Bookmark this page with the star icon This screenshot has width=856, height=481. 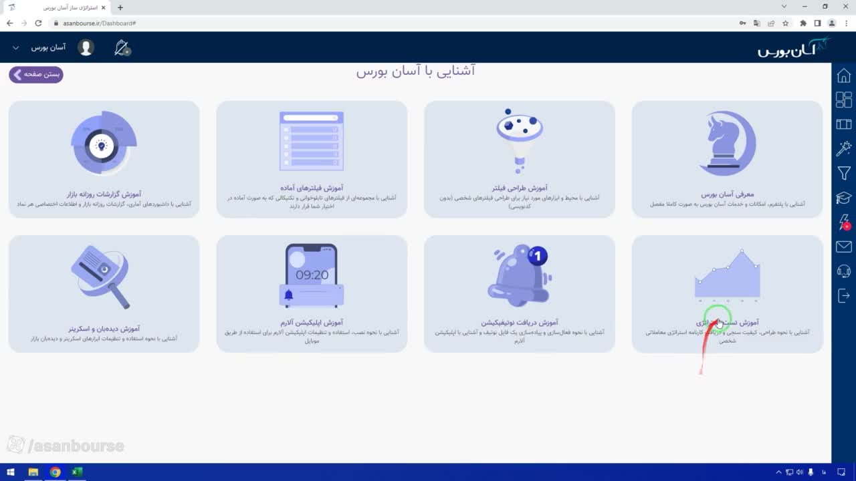[786, 23]
